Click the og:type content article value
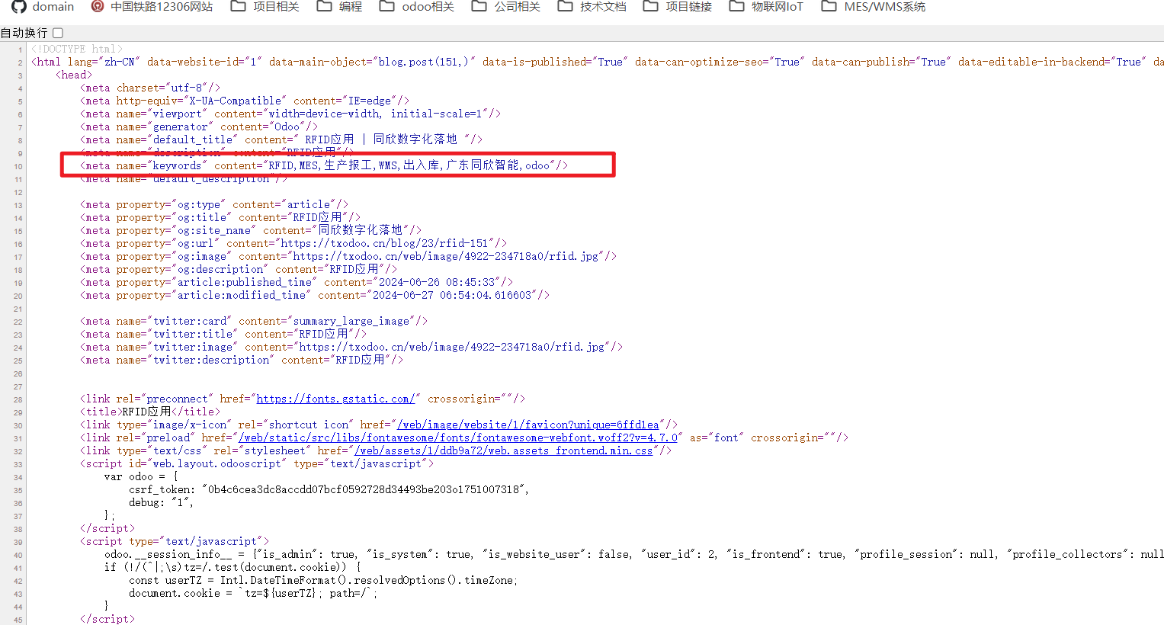Viewport: 1164px width, 625px height. click(309, 204)
